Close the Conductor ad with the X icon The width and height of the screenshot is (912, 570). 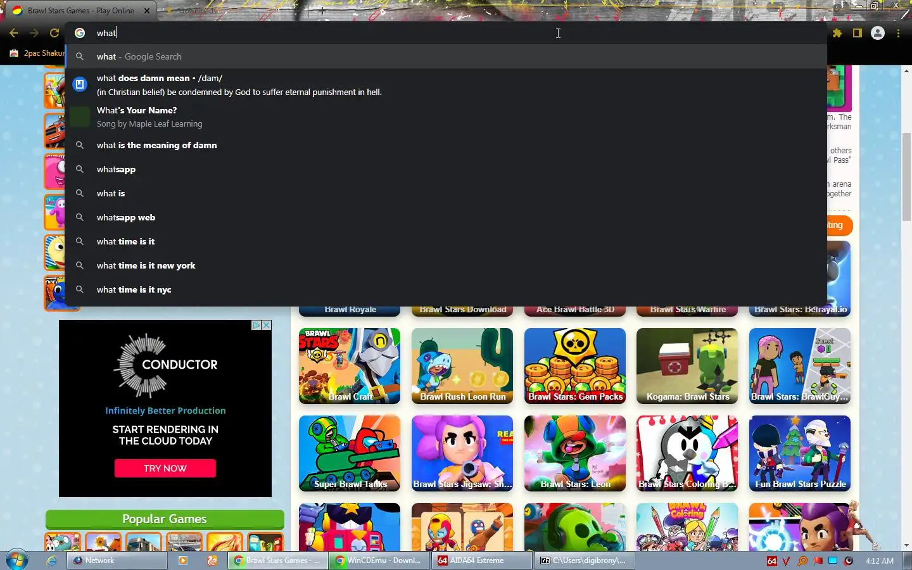(x=267, y=325)
